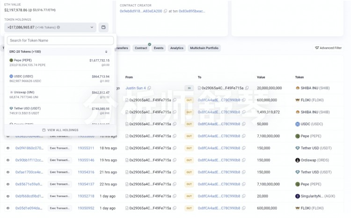Click the Advanced Filter funnel icon
The image size is (351, 218).
317,48
